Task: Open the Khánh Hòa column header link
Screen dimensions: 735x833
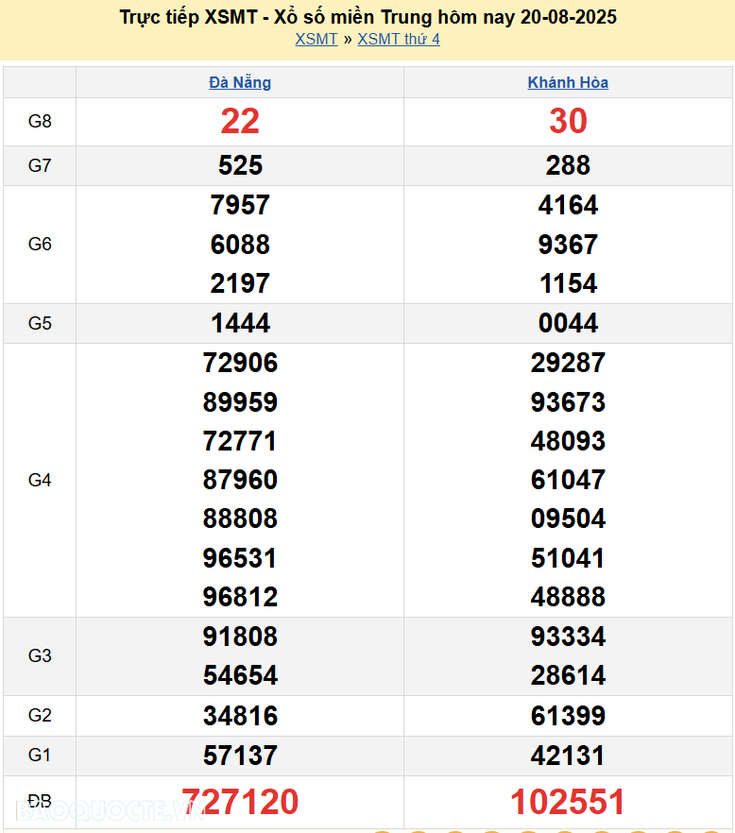Action: [x=568, y=82]
